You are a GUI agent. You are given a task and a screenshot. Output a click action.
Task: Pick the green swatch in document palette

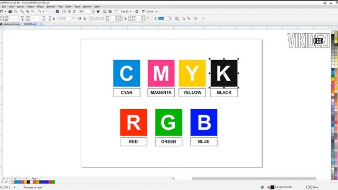(x=53, y=182)
